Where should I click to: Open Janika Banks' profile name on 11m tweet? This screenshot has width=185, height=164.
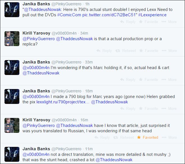(x=36, y=149)
